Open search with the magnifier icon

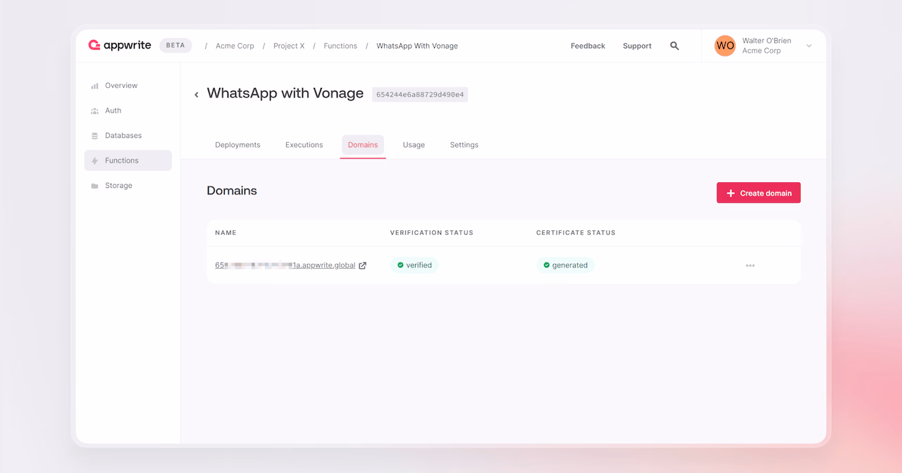tap(674, 46)
